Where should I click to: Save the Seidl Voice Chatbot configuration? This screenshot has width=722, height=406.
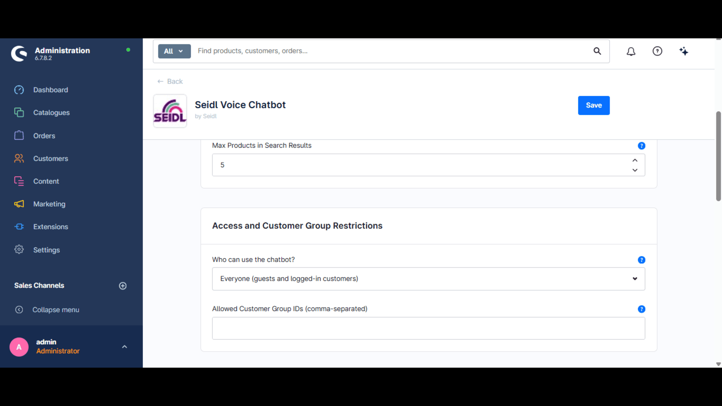594,105
